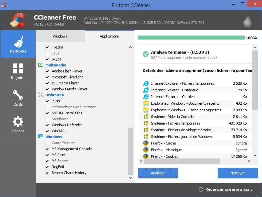Open the Nettoyeur broom section
The height and width of the screenshot is (197, 262).
coord(18,45)
